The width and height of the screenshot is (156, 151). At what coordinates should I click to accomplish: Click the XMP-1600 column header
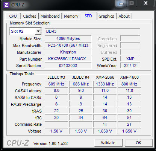(x=129, y=77)
